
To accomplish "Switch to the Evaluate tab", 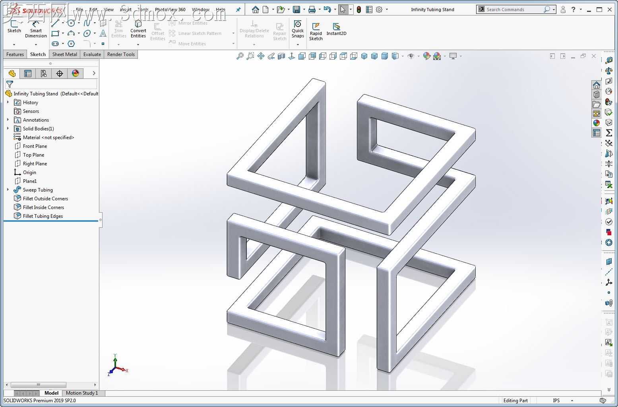I will [92, 54].
